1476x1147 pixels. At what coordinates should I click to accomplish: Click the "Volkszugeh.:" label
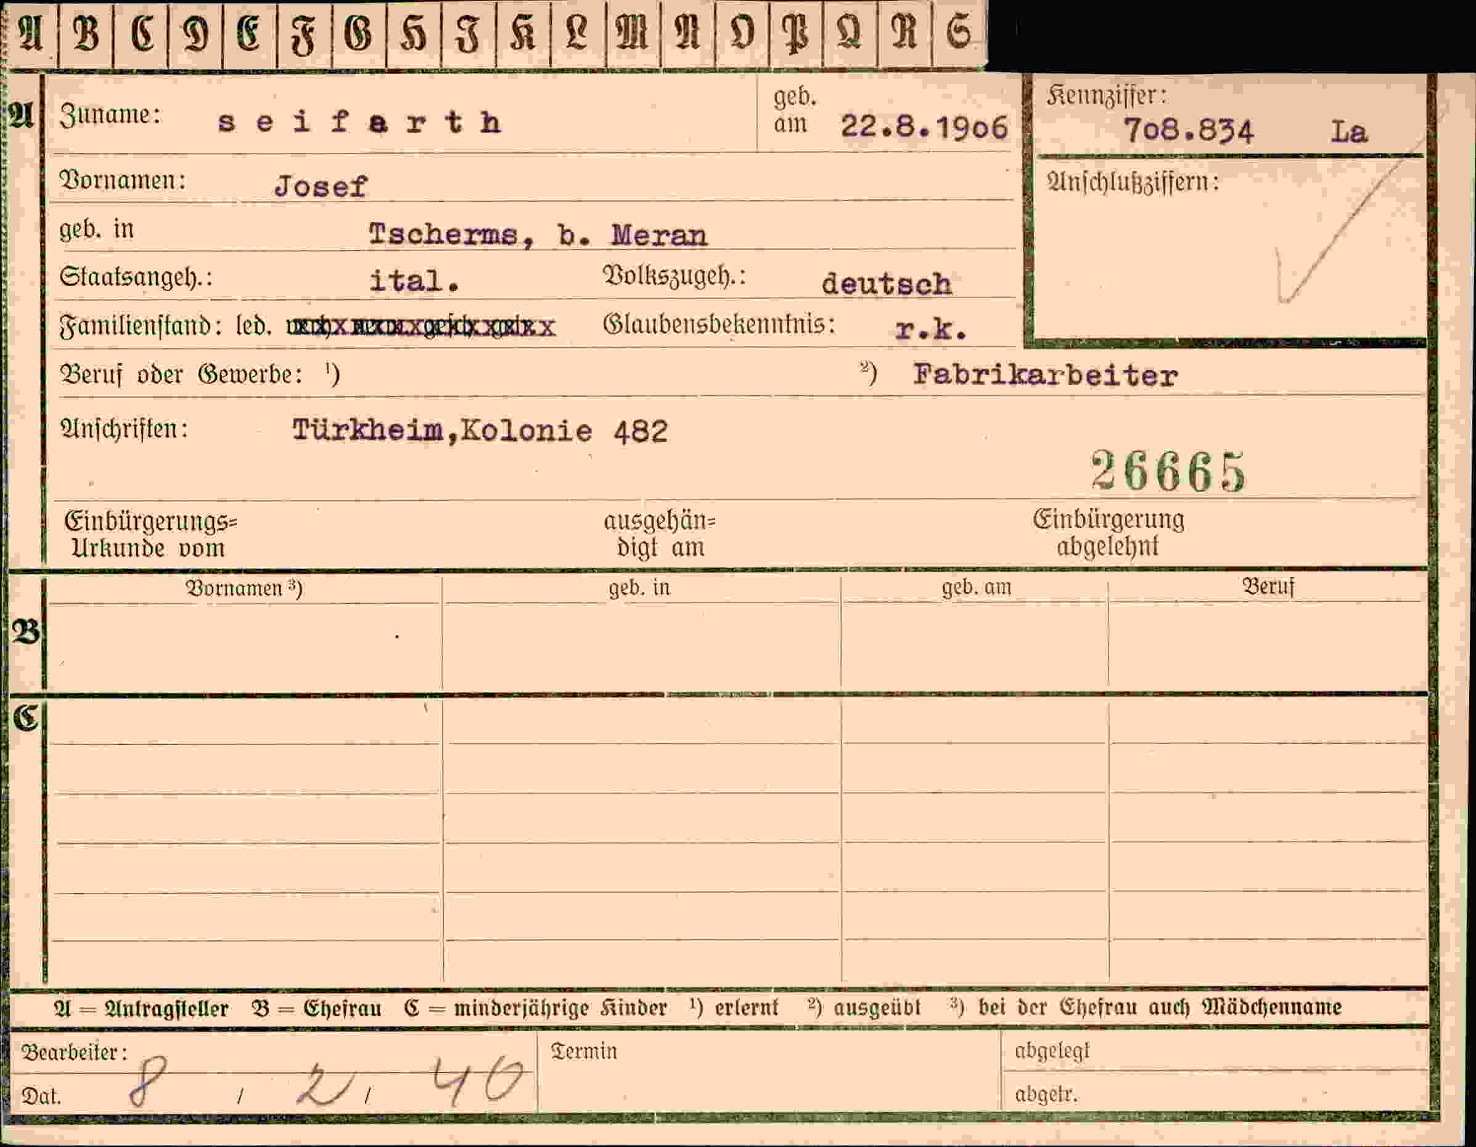674,276
